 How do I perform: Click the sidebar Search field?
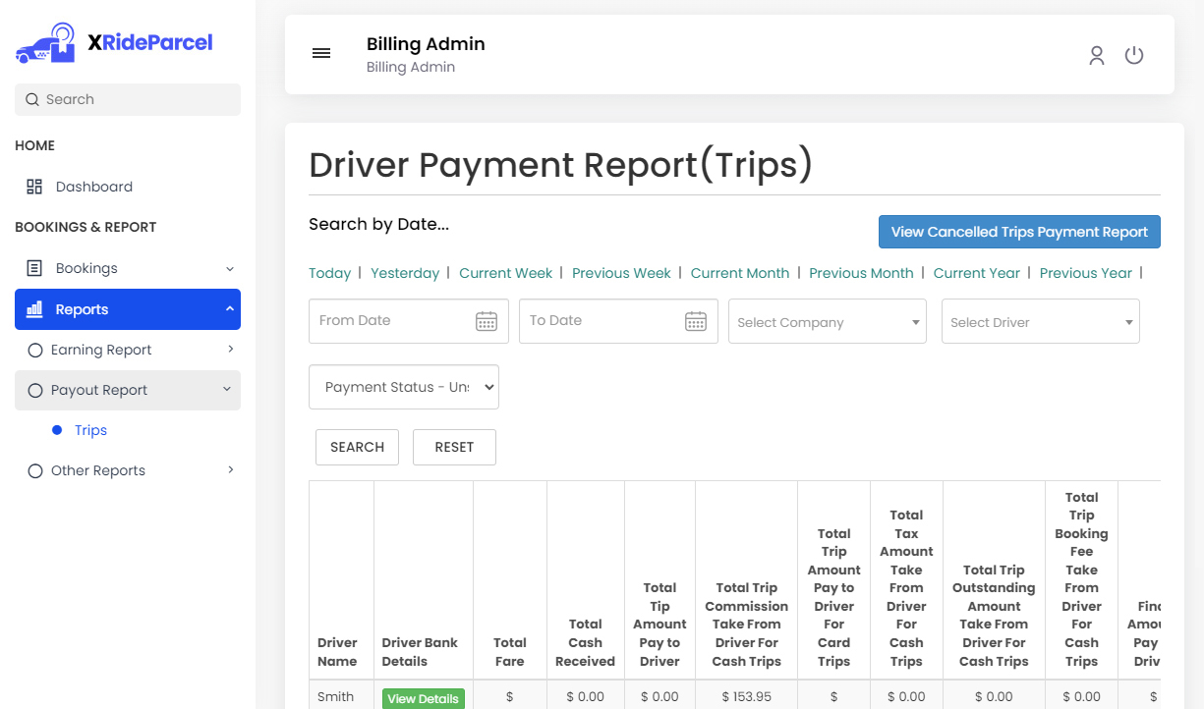point(128,99)
